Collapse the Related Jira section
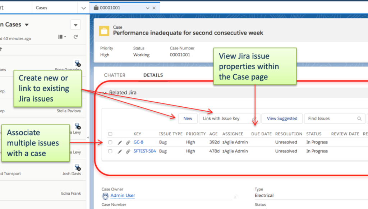Screen dimensions: 368x209 tap(104, 92)
